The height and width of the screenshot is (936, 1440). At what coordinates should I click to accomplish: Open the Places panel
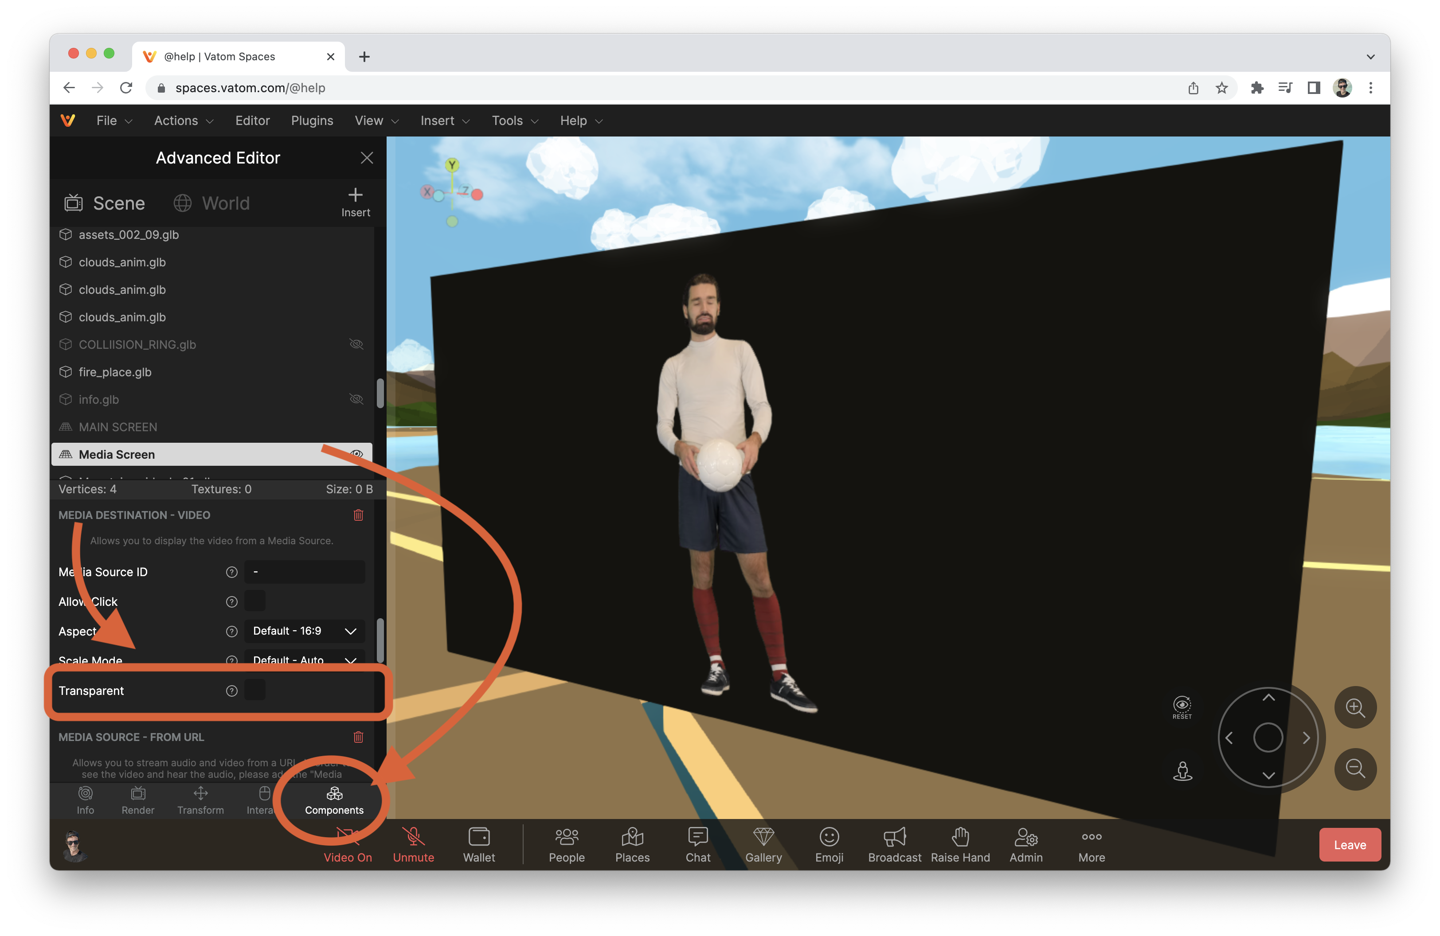632,845
